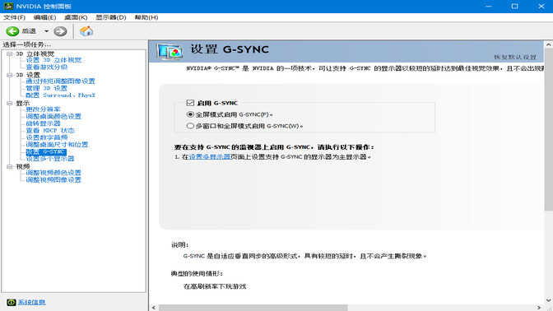The width and height of the screenshot is (553, 311).
Task: Click the NVIDIA system information icon
Action: [x=12, y=302]
